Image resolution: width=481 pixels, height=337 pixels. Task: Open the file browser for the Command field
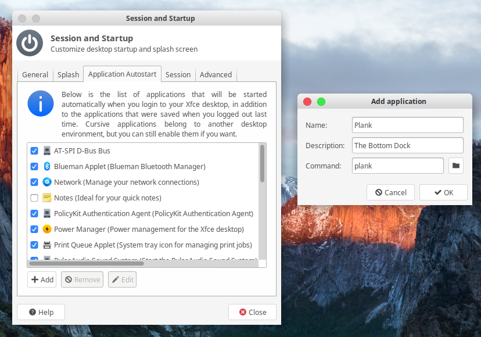pyautogui.click(x=456, y=166)
